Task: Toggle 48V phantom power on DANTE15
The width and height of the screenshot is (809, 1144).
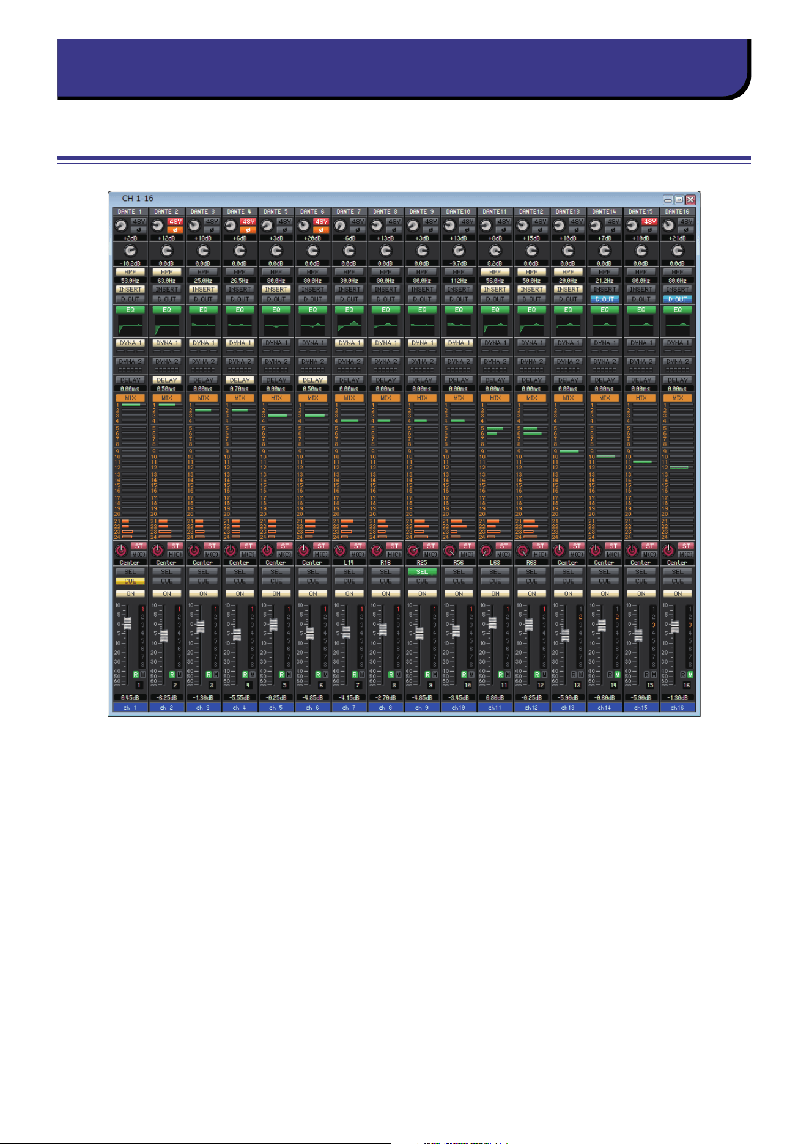Action: pos(649,222)
